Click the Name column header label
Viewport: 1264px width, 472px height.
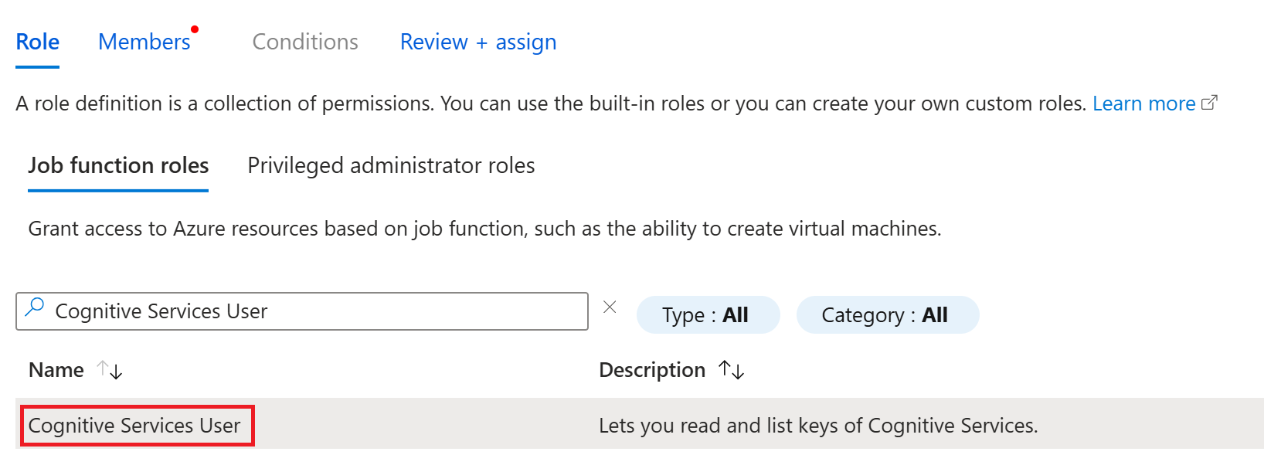click(56, 371)
